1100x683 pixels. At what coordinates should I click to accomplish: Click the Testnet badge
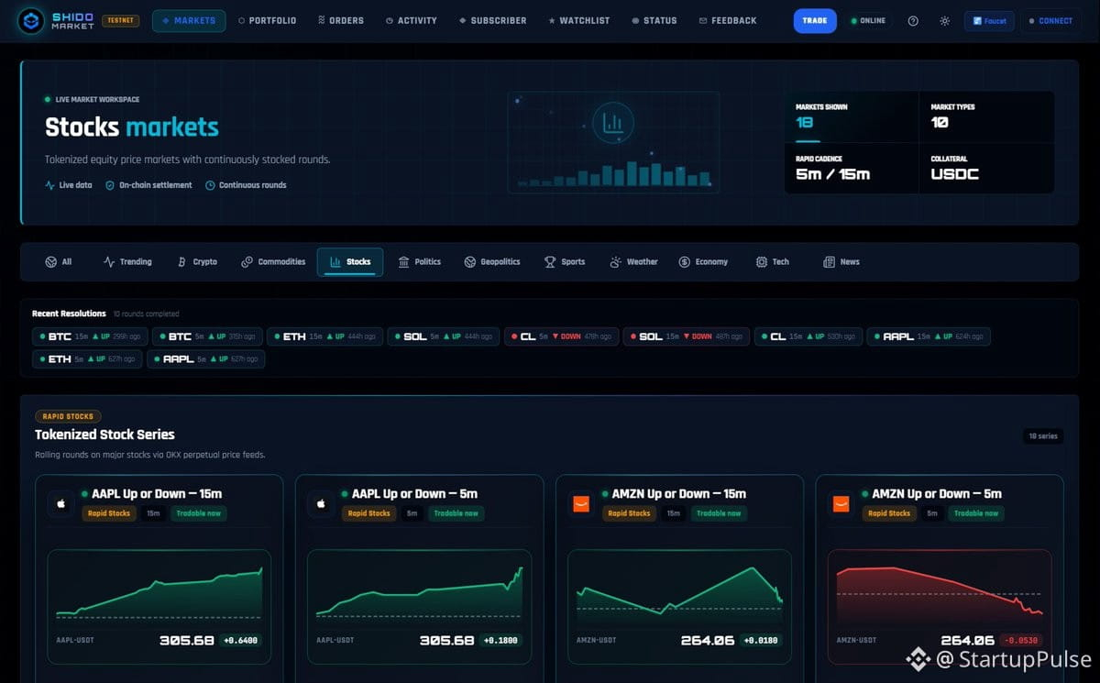tap(120, 20)
